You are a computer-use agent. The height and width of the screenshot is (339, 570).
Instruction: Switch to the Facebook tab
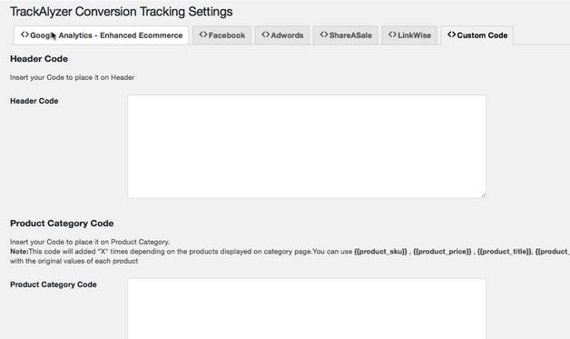click(x=221, y=35)
